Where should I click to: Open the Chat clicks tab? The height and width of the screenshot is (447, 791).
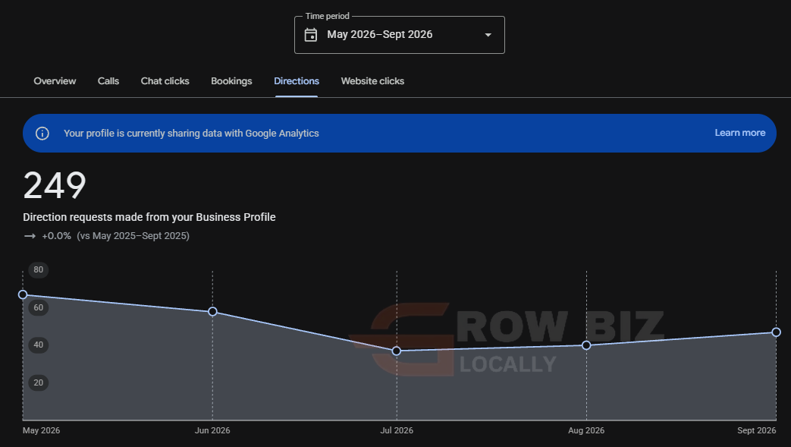pos(165,81)
